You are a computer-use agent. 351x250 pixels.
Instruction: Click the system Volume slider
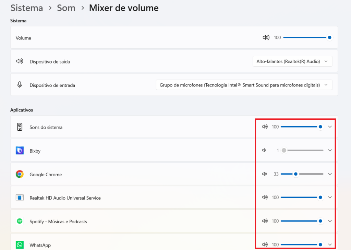click(x=307, y=37)
